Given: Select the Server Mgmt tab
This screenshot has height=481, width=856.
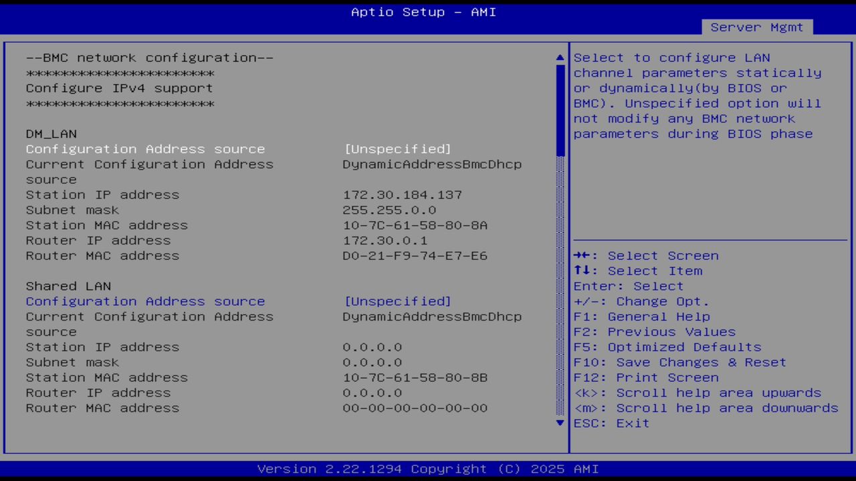Looking at the screenshot, I should (x=756, y=27).
